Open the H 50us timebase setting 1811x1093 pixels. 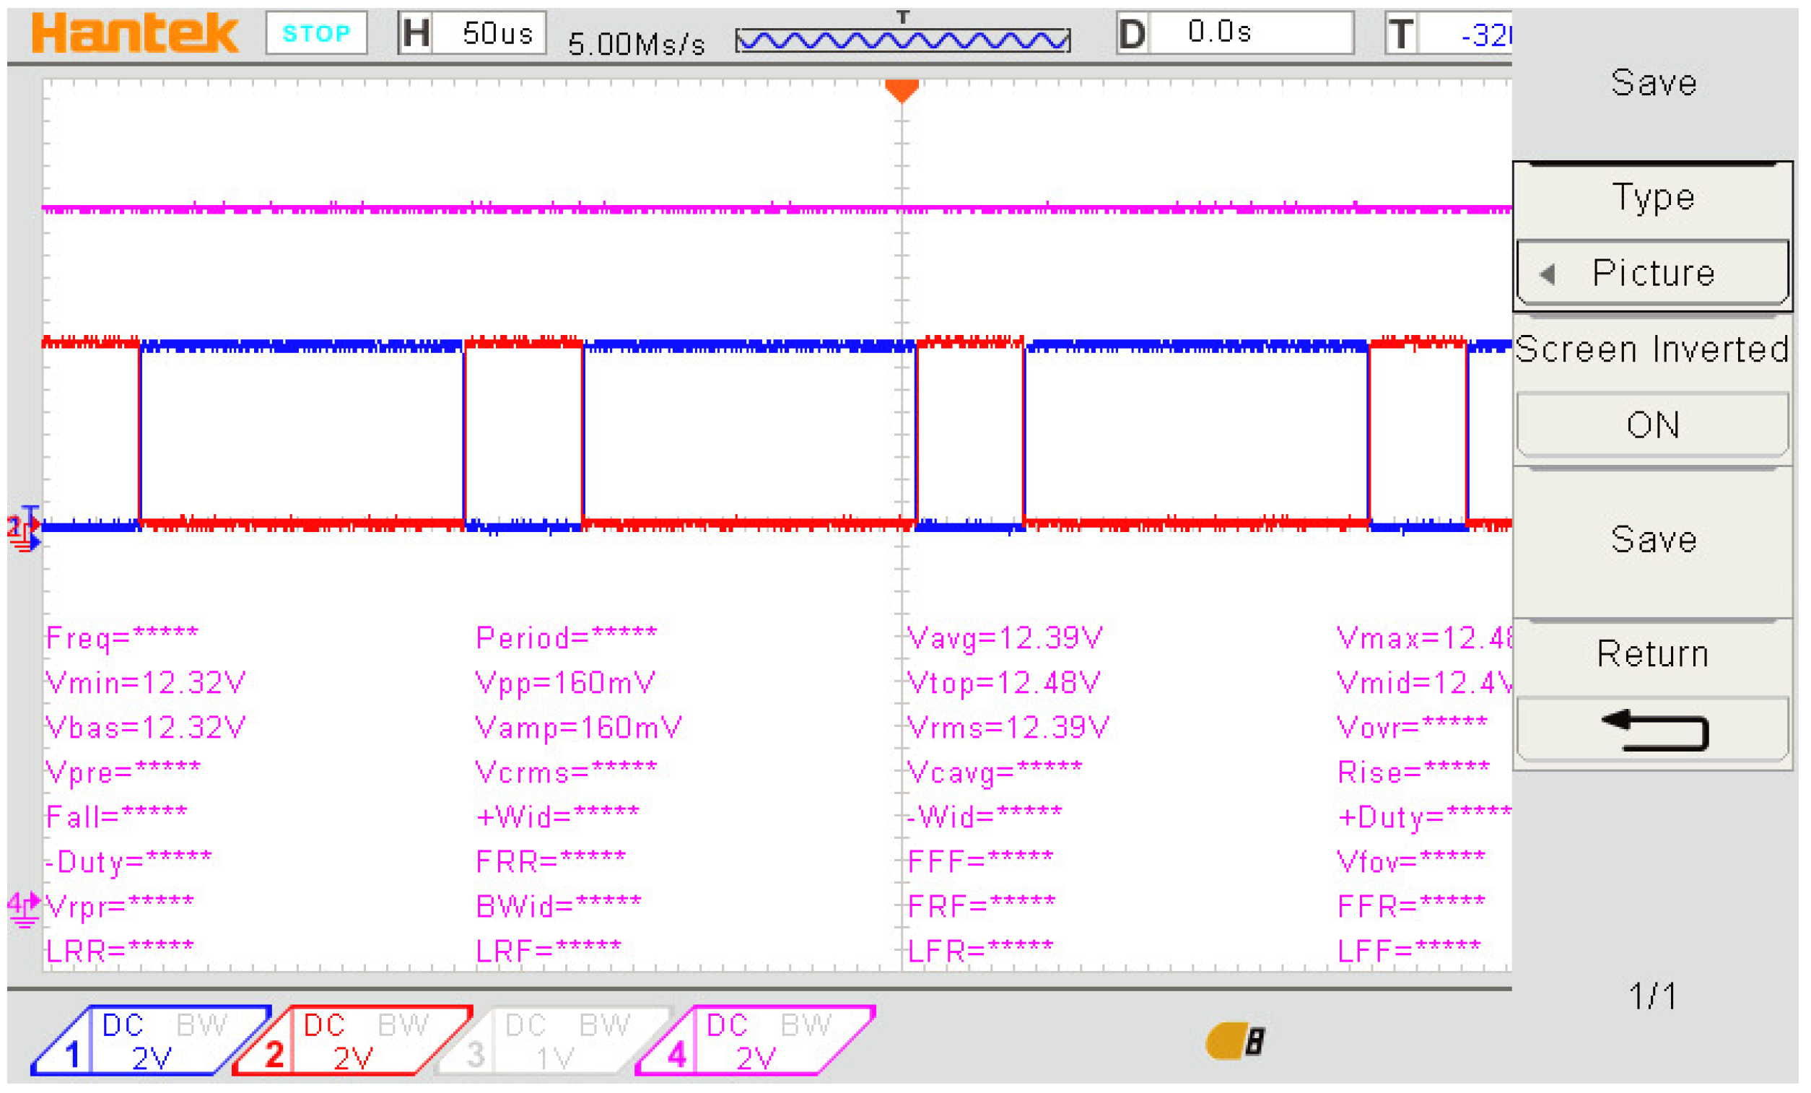click(472, 33)
